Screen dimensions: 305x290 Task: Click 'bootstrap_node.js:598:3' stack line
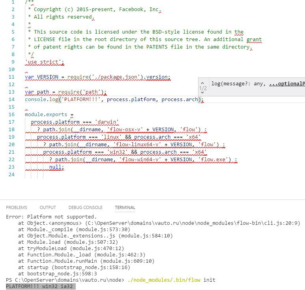[x=62, y=274]
